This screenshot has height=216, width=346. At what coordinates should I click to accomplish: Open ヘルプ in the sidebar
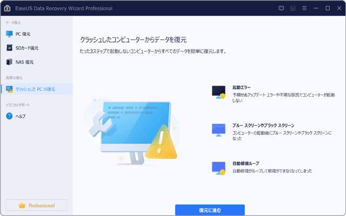[37, 116]
